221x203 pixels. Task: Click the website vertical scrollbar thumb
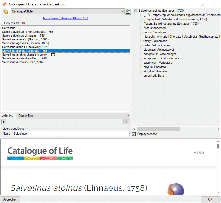point(218,146)
